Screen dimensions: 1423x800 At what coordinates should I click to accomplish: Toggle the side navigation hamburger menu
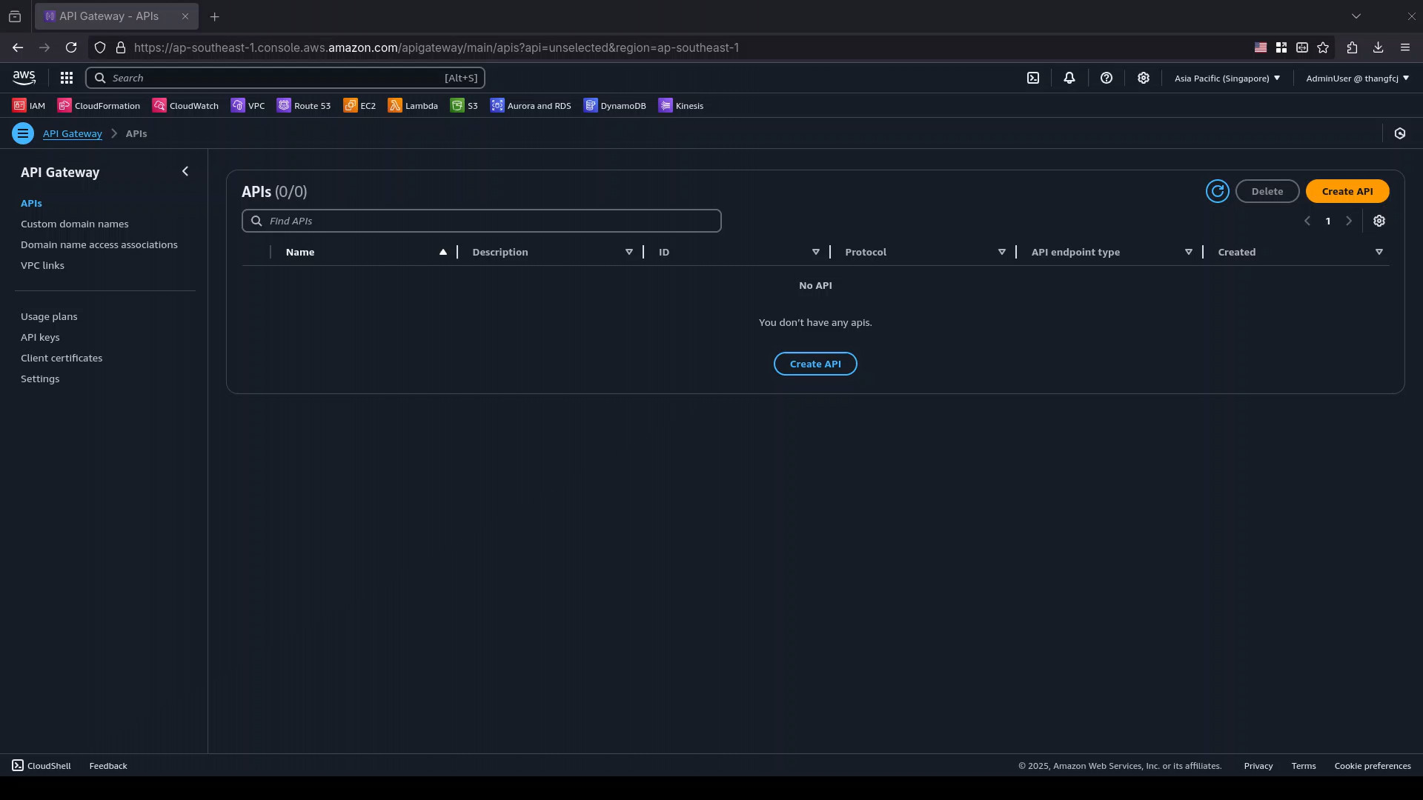(x=23, y=133)
